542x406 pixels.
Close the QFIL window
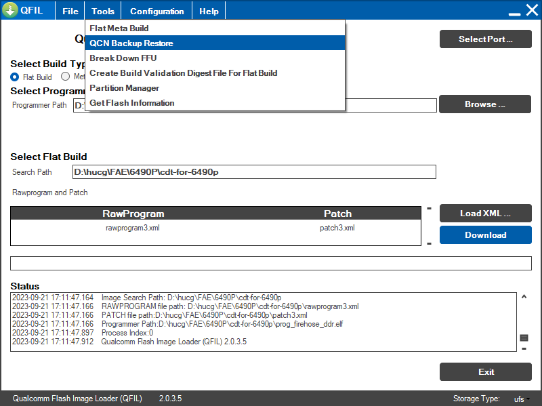[532, 10]
